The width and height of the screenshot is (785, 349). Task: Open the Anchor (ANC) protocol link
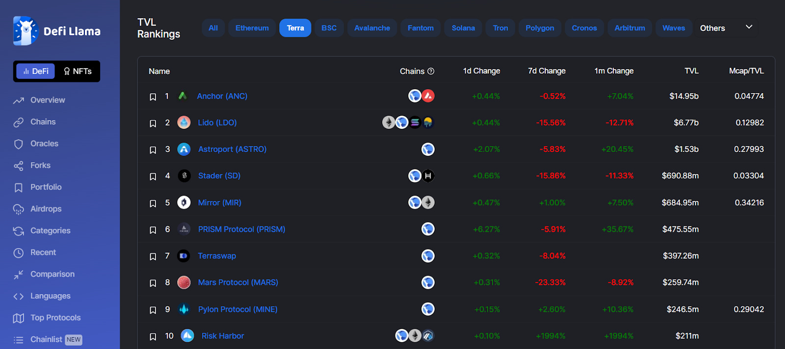point(222,96)
